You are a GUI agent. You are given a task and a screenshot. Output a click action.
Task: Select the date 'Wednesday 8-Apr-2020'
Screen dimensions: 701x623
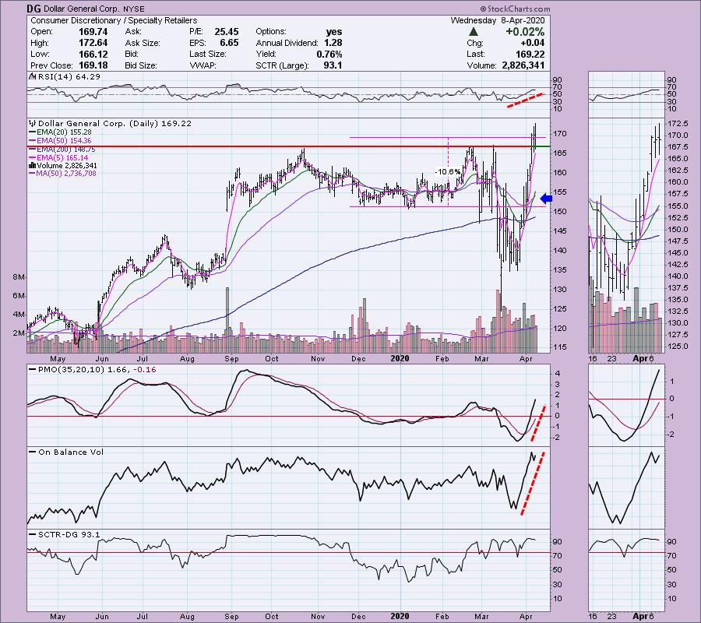[498, 20]
